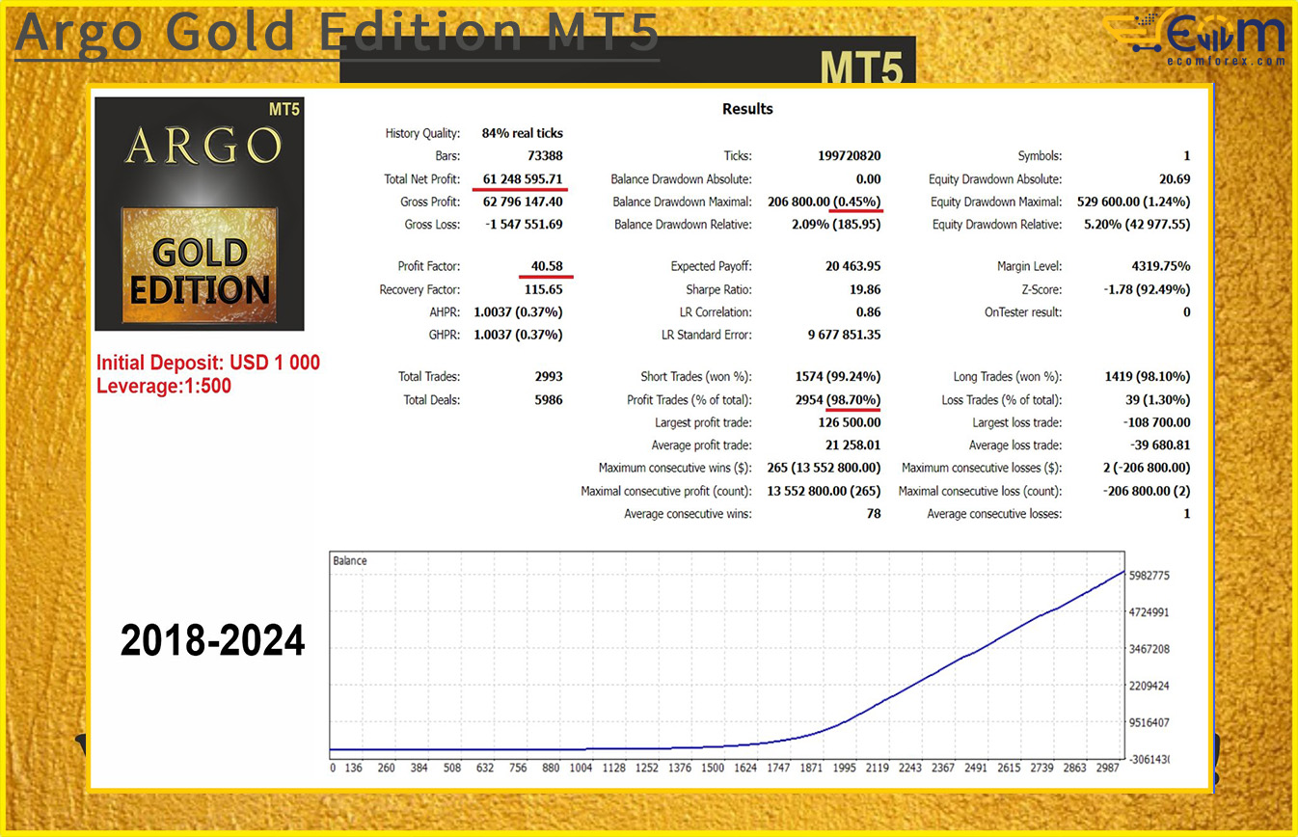This screenshot has width=1298, height=837.
Task: Click the Total Deals value 5986
Action: coord(547,400)
